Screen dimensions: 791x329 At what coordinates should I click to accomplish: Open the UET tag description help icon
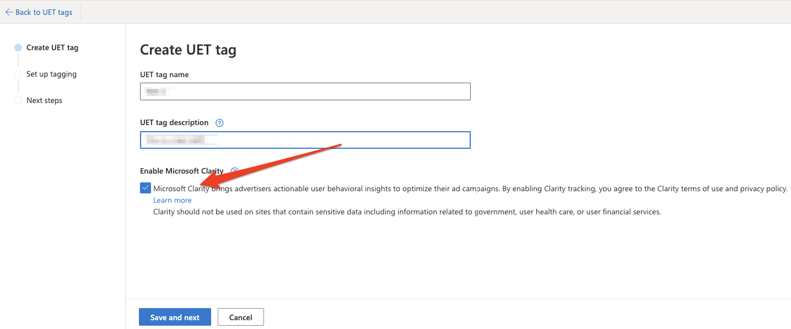tap(219, 123)
